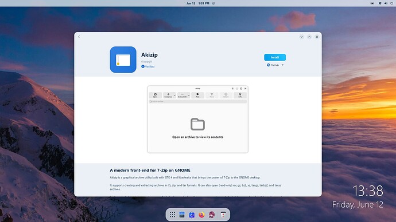The height and width of the screenshot is (222, 396).
Task: Open the date and time in the top bar
Action: [198, 3]
